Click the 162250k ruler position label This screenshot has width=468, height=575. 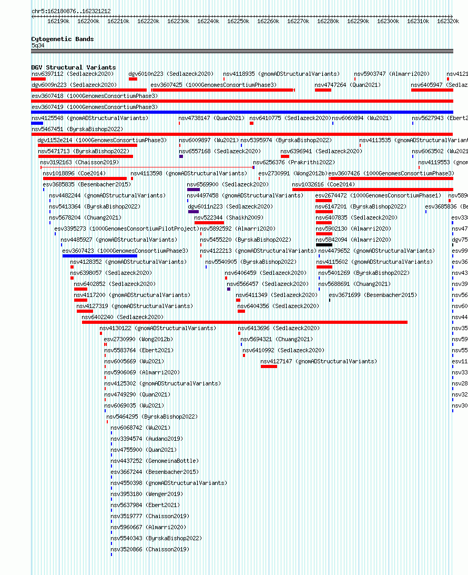238,21
